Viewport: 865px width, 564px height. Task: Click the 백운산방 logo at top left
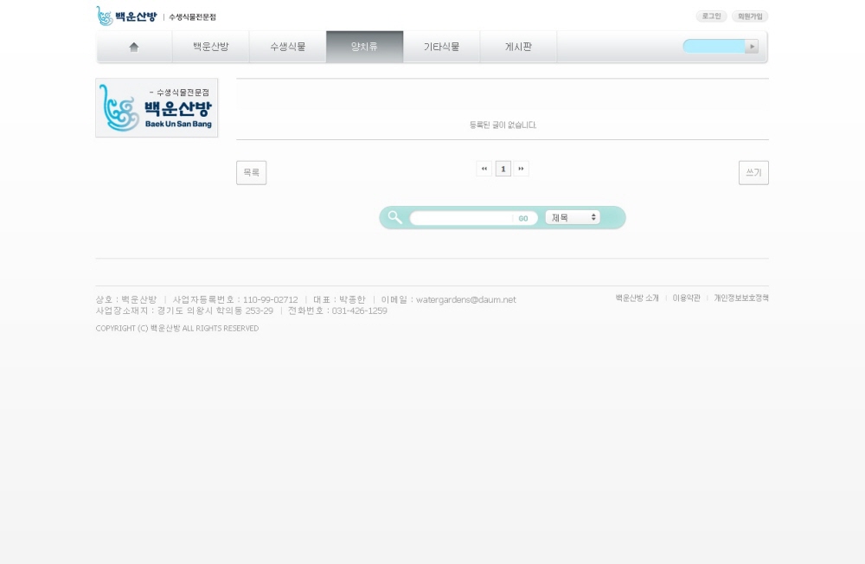126,16
